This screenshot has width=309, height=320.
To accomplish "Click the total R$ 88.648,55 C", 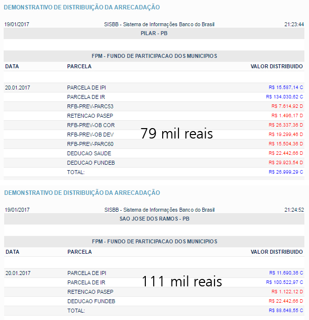I will [286, 311].
